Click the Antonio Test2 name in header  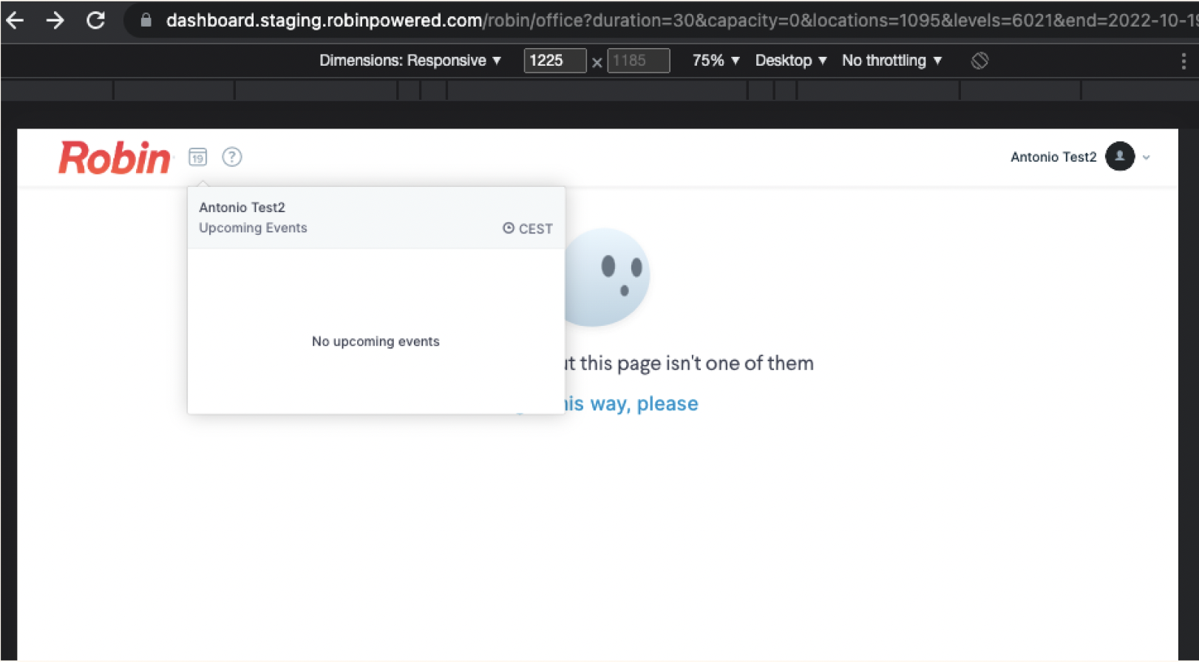[x=1053, y=157]
